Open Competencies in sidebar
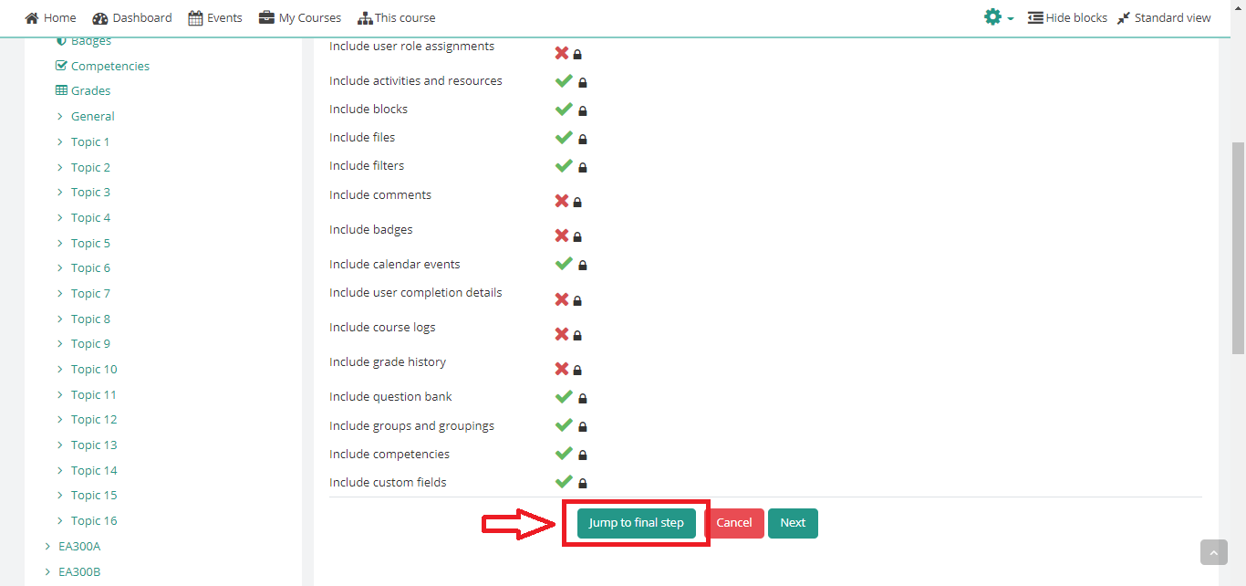This screenshot has width=1246, height=586. pyautogui.click(x=110, y=66)
